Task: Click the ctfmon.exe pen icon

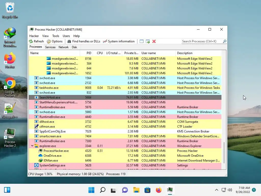Action: tap(36, 126)
